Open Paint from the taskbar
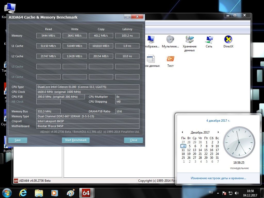The image size is (264, 198). pyautogui.click(x=71, y=193)
